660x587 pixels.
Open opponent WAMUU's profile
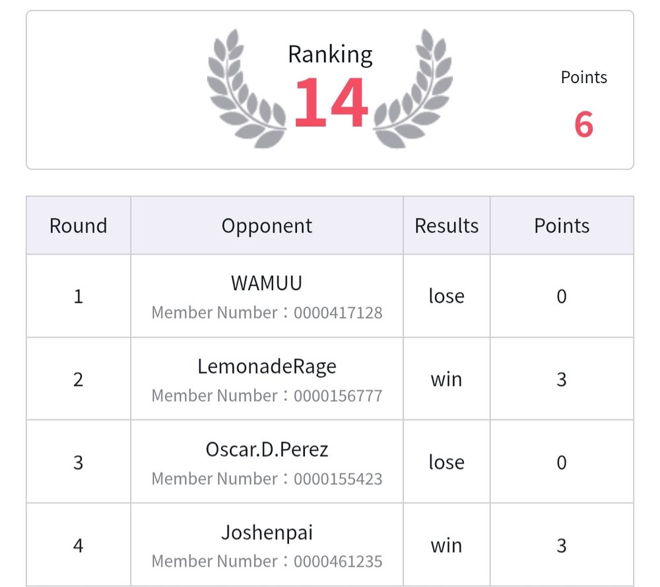(x=267, y=283)
